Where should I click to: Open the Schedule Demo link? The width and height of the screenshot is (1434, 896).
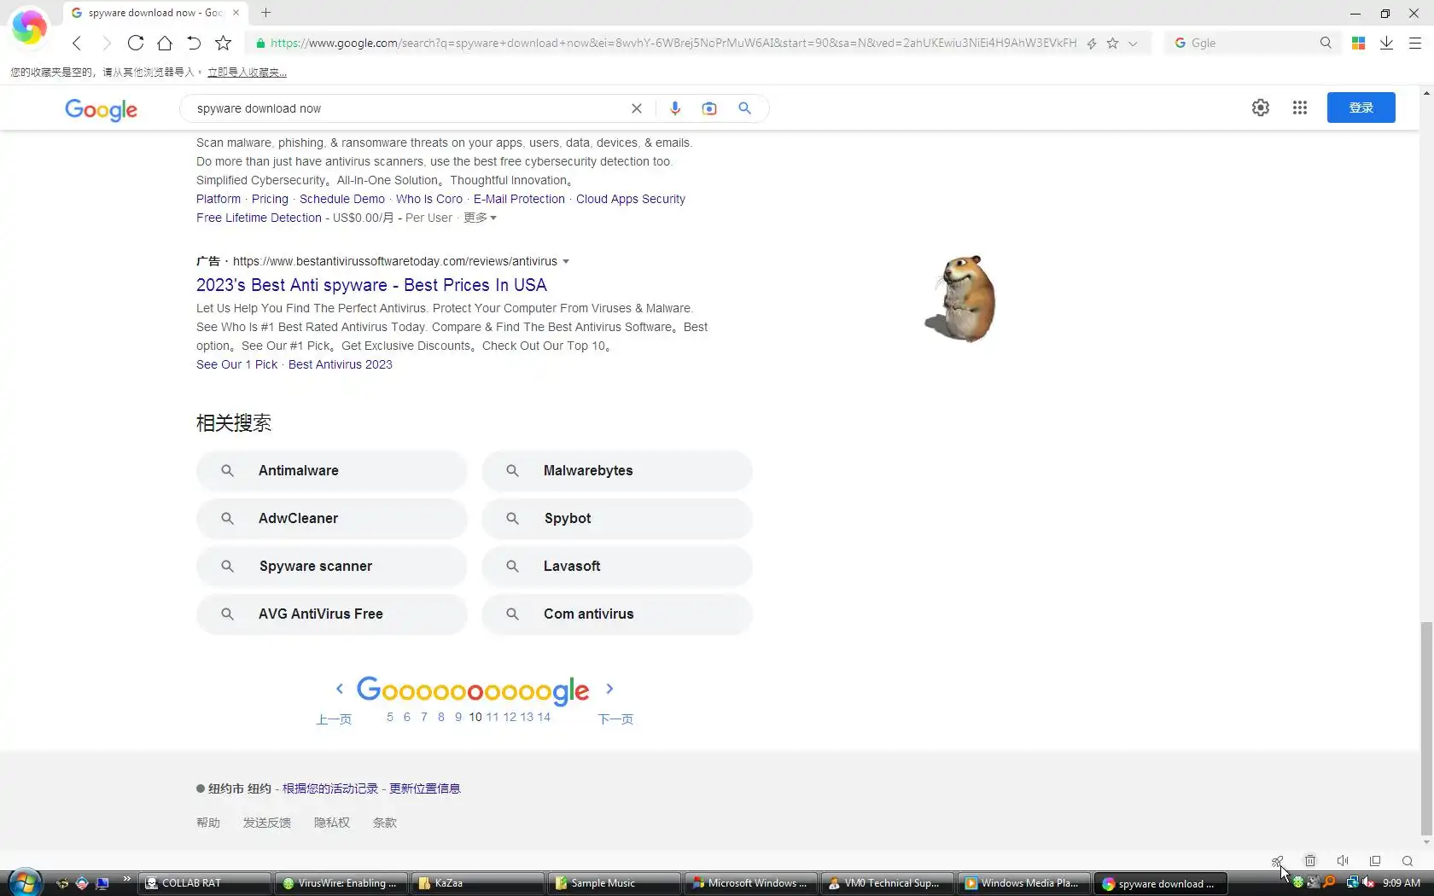click(342, 199)
